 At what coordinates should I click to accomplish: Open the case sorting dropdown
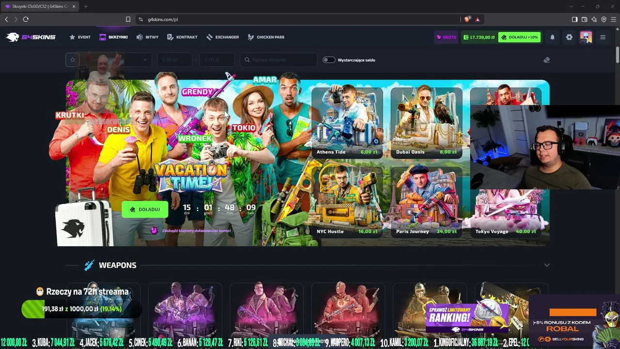point(116,60)
